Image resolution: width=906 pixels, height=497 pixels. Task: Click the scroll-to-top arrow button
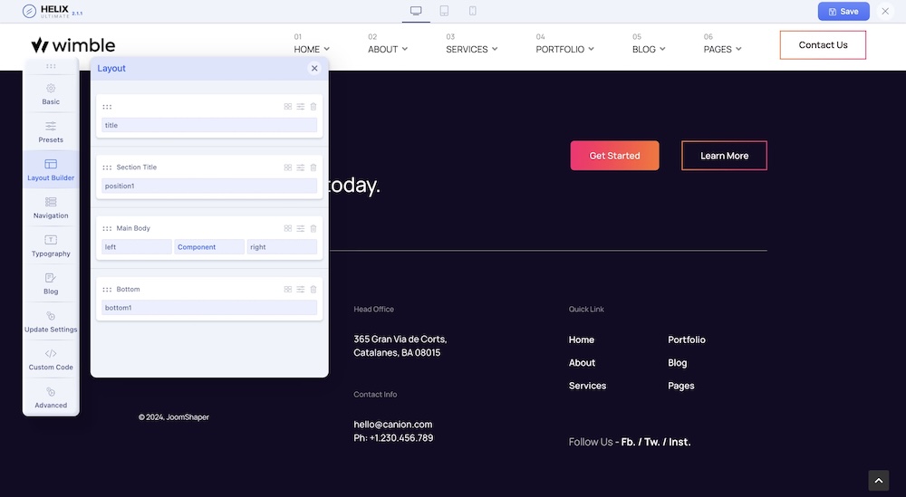pos(878,481)
